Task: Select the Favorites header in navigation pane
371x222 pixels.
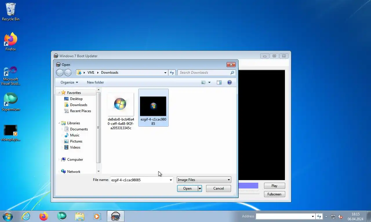Action: point(74,93)
